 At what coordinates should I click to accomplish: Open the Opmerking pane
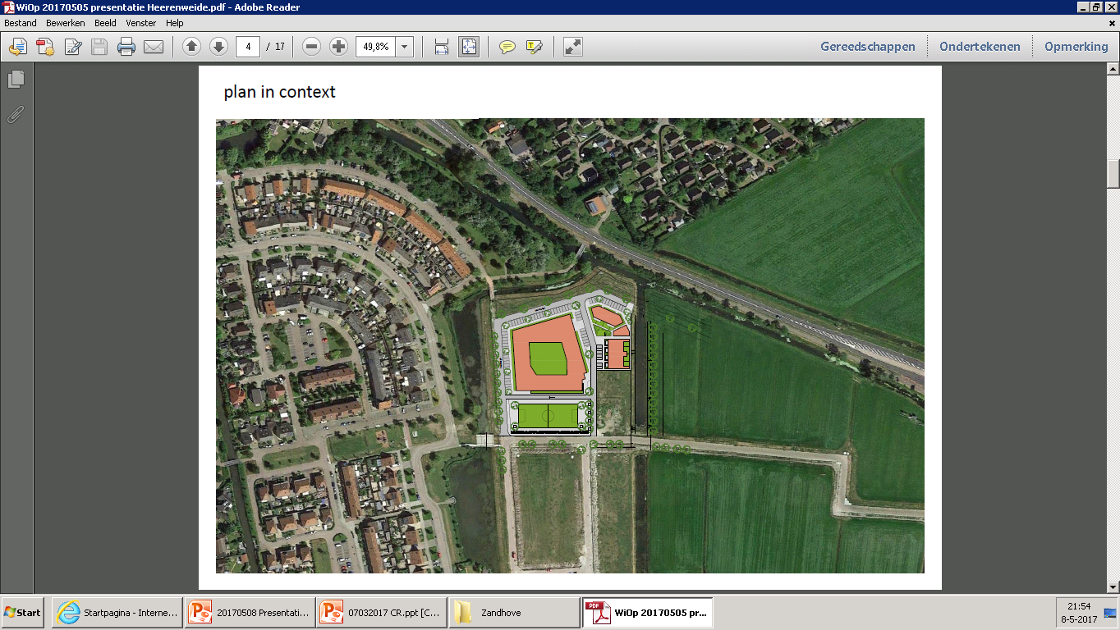pos(1076,47)
